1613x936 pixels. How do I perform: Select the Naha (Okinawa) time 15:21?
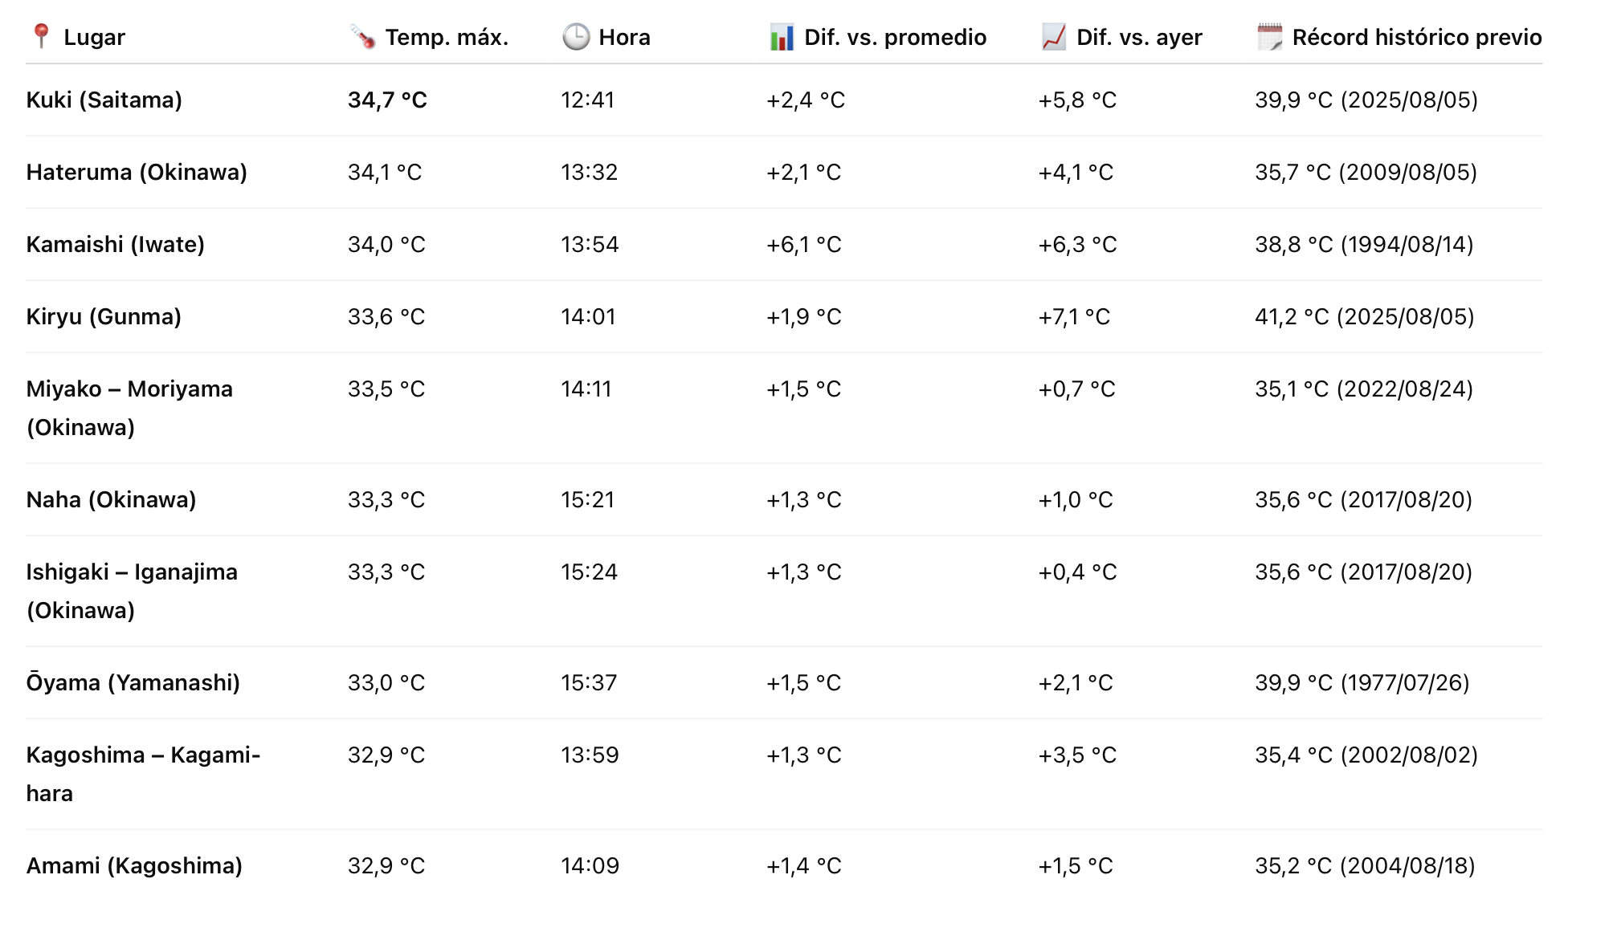tap(587, 500)
